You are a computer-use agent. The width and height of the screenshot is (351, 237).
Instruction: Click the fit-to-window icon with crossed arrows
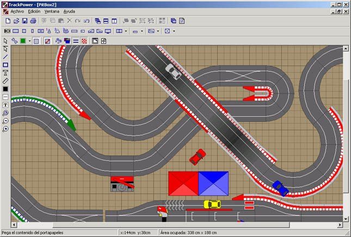coord(103,41)
